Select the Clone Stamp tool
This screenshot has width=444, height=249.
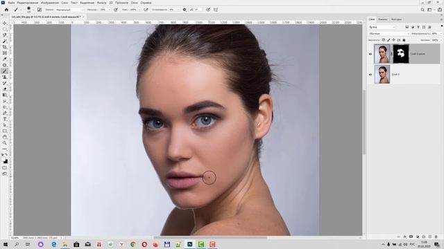click(5, 77)
